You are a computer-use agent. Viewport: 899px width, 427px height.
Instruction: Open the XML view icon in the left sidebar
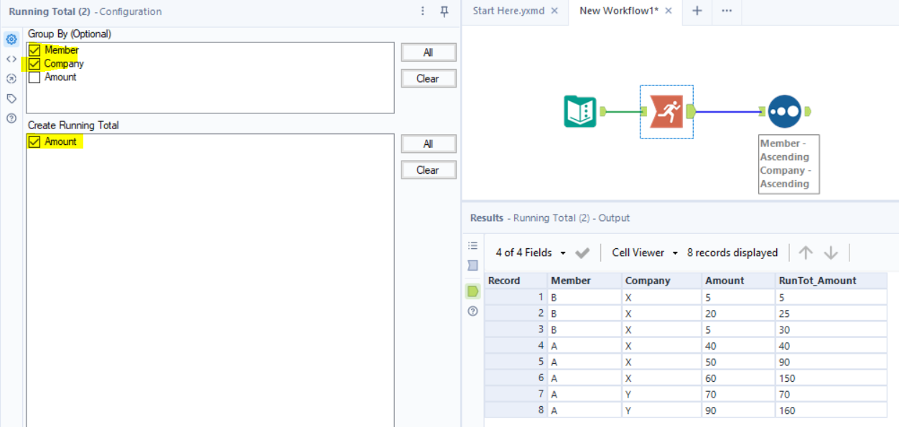click(11, 59)
